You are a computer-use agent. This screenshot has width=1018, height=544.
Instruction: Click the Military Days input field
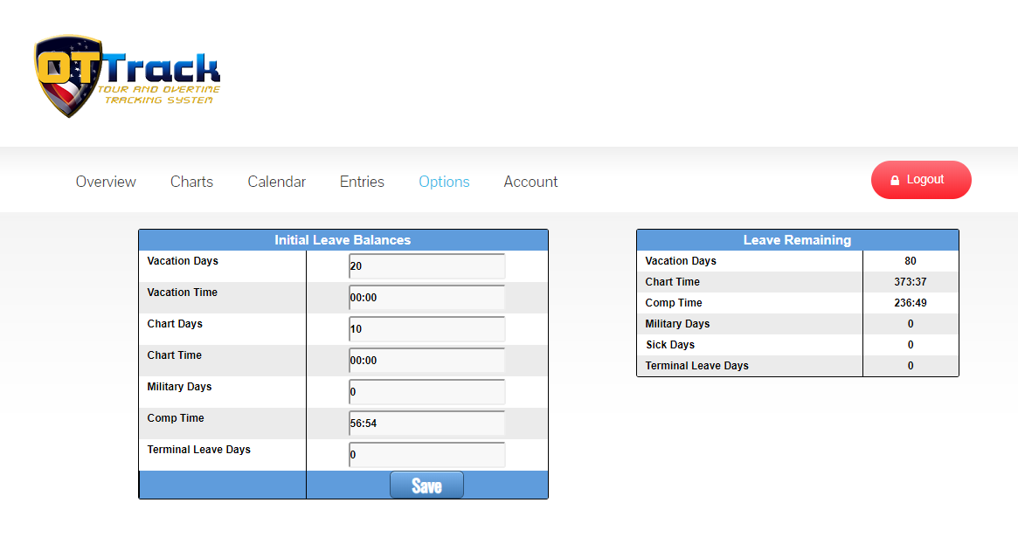coord(426,392)
